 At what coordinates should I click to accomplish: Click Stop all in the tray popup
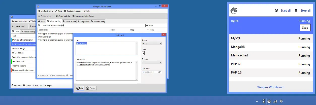point(303,11)
